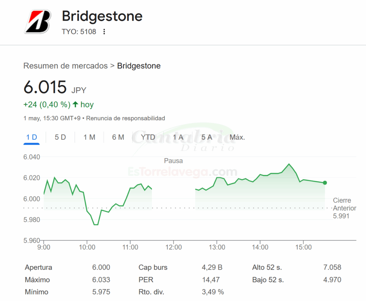Click the Máximo value 6.033
The width and height of the screenshot is (366, 301).
[x=101, y=280]
